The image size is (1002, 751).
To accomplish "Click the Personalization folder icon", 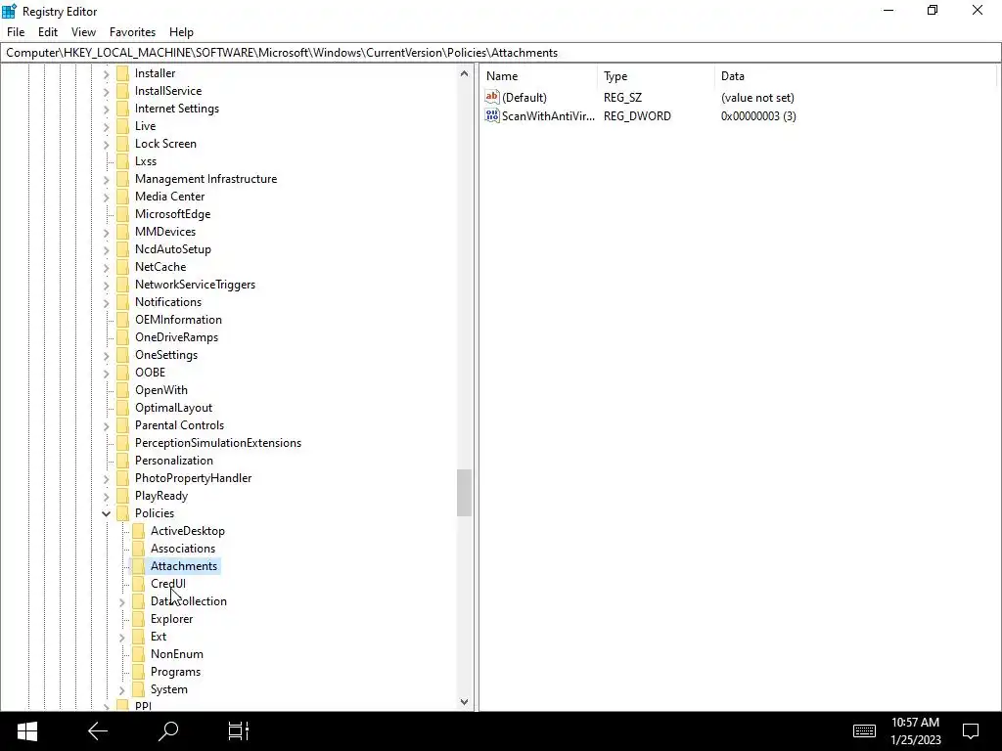I will click(122, 461).
